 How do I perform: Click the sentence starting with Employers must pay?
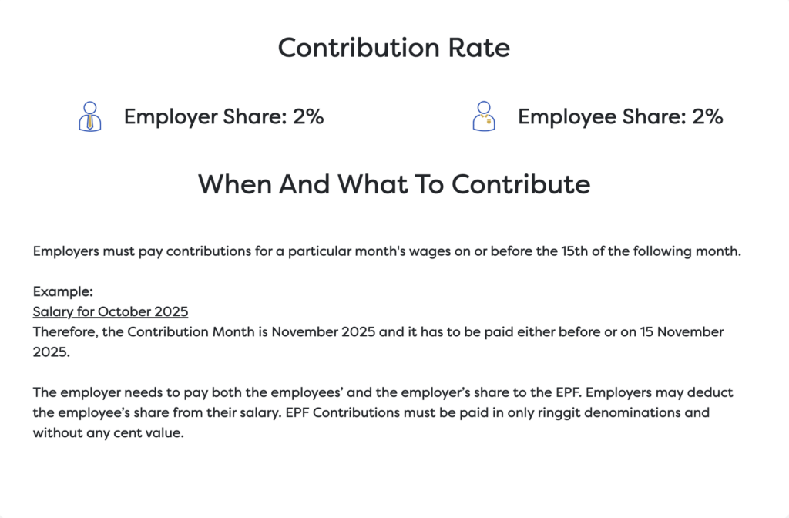231,251
